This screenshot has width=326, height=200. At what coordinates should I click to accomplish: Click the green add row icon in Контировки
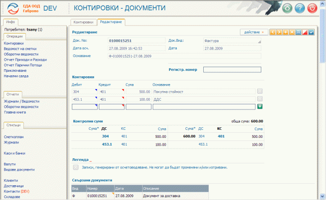260,106
